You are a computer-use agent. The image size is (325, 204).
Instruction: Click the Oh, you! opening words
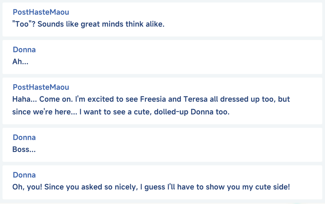(x=27, y=187)
